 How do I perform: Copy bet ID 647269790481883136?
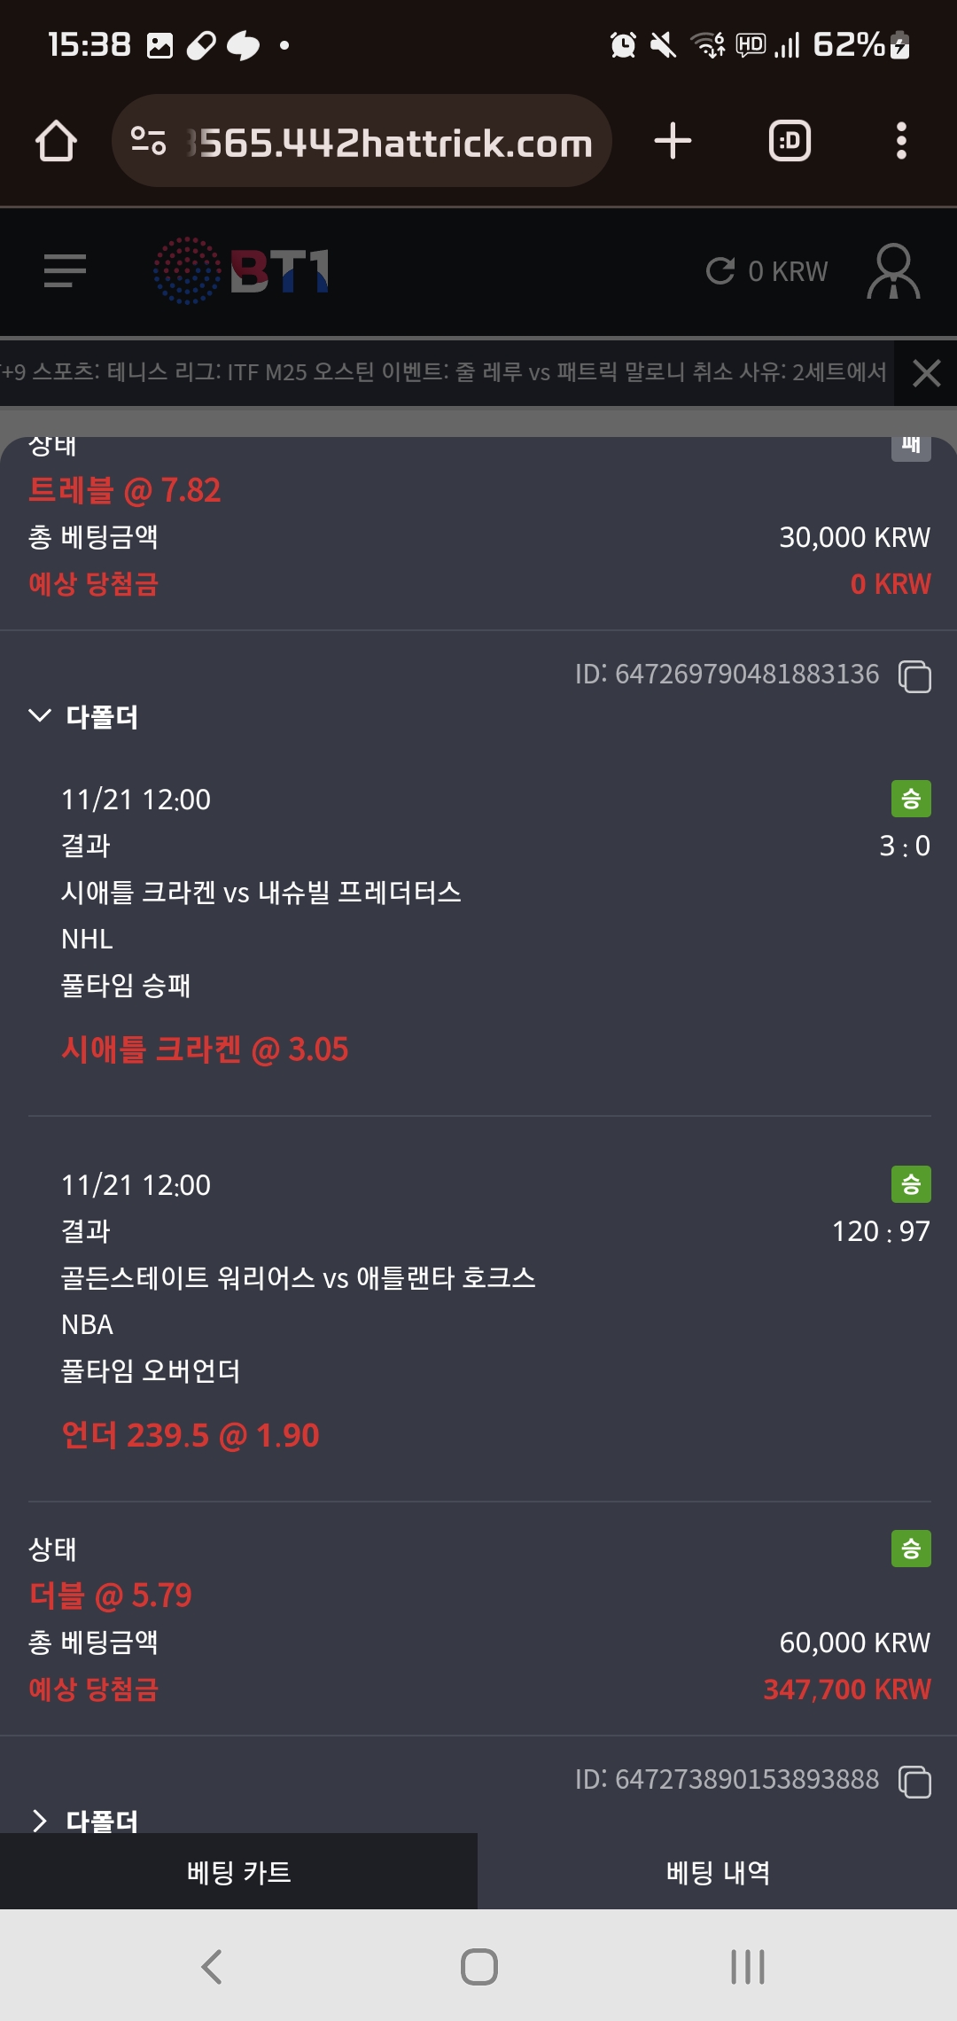(x=914, y=675)
